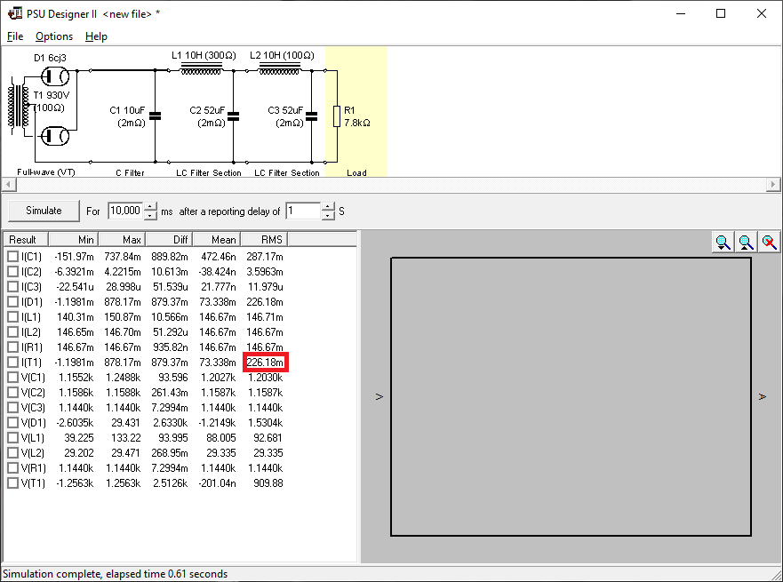Click the simulation duration input field
The height and width of the screenshot is (582, 783).
point(125,211)
